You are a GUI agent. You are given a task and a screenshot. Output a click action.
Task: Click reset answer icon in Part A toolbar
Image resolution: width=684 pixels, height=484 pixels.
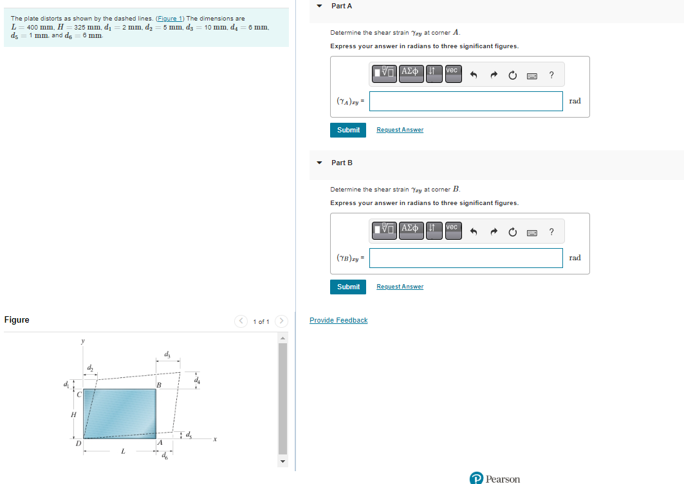[512, 74]
